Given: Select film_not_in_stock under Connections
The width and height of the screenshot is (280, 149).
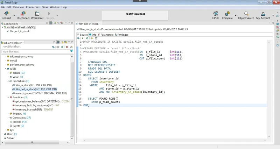Looking at the screenshot, I should coord(18,31).
